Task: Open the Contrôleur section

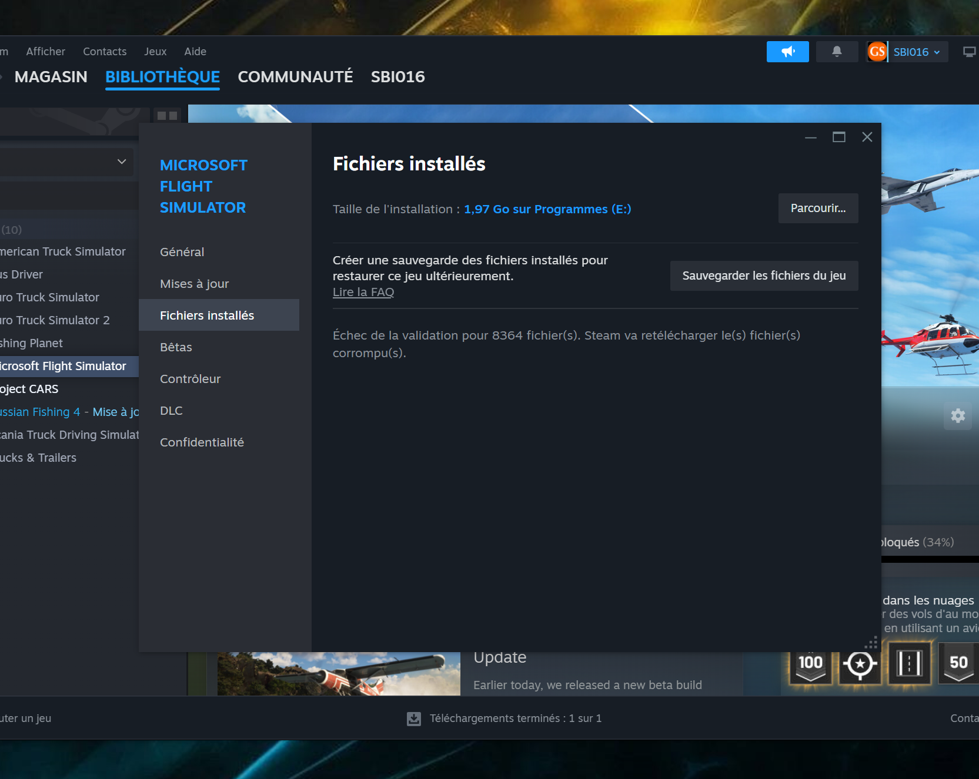Action: 219,379
